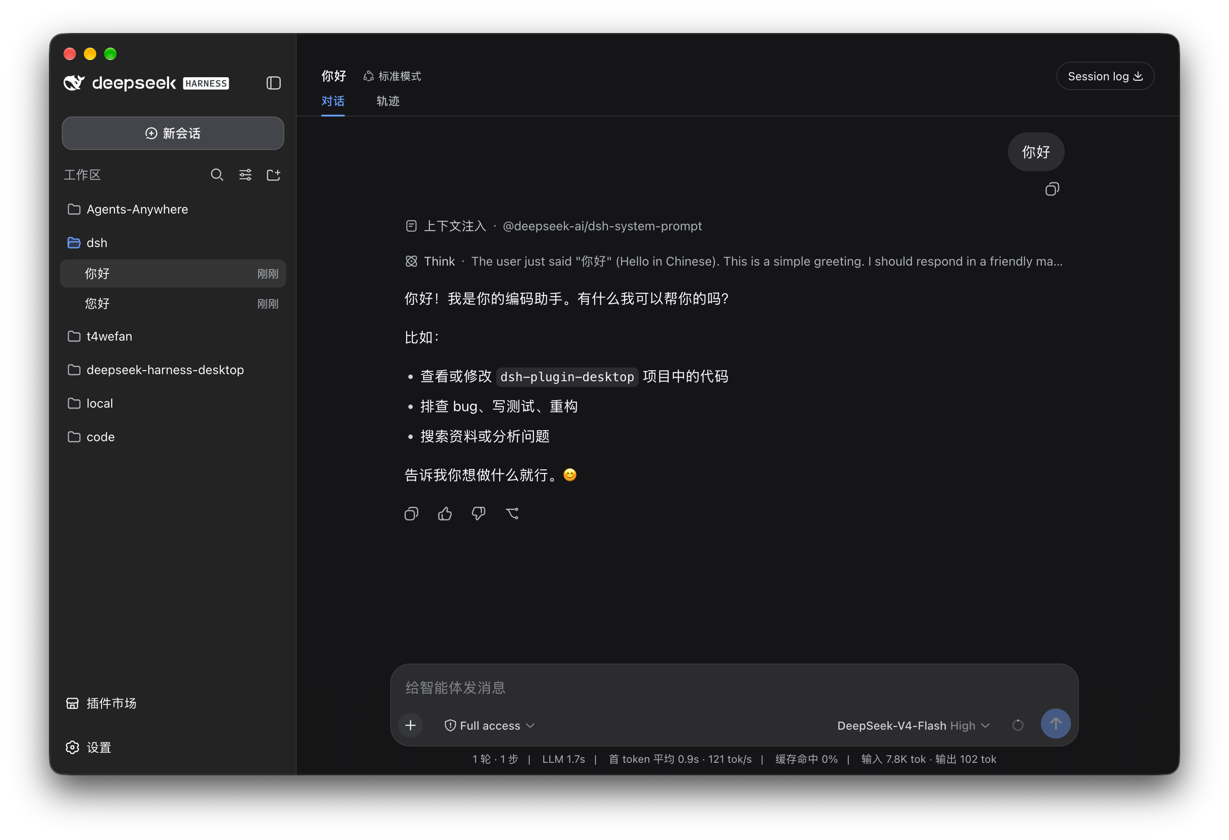Switch to the 对话 tab
The image size is (1229, 840).
[x=333, y=101]
